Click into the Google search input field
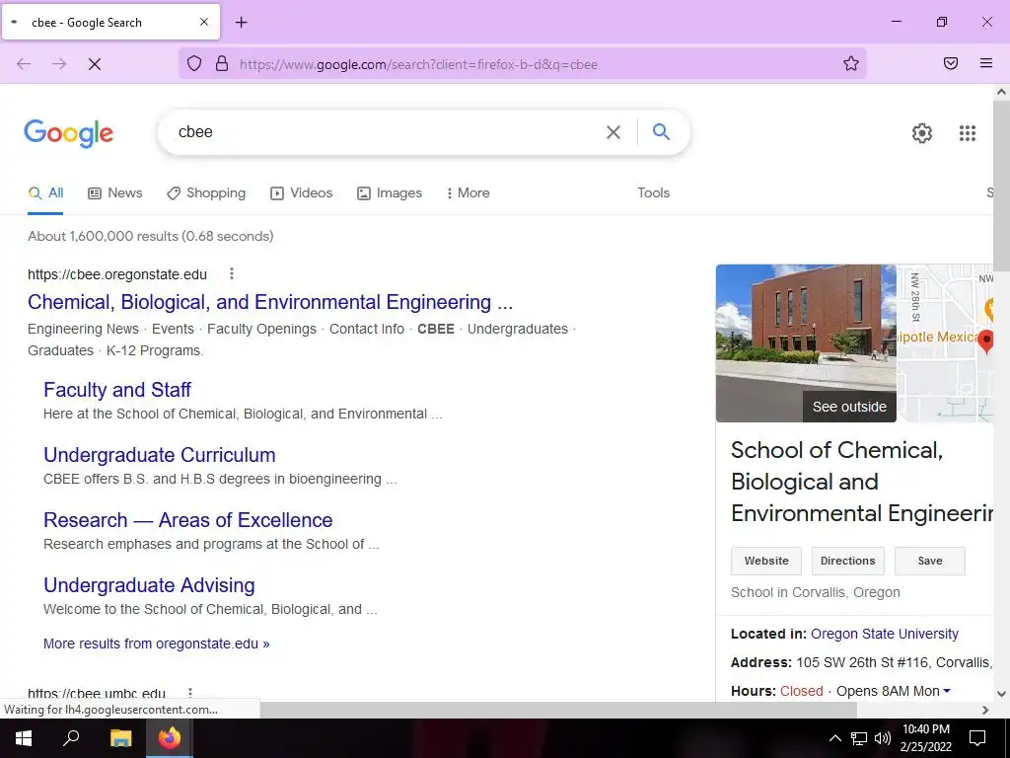The height and width of the screenshot is (758, 1010). pyautogui.click(x=387, y=132)
